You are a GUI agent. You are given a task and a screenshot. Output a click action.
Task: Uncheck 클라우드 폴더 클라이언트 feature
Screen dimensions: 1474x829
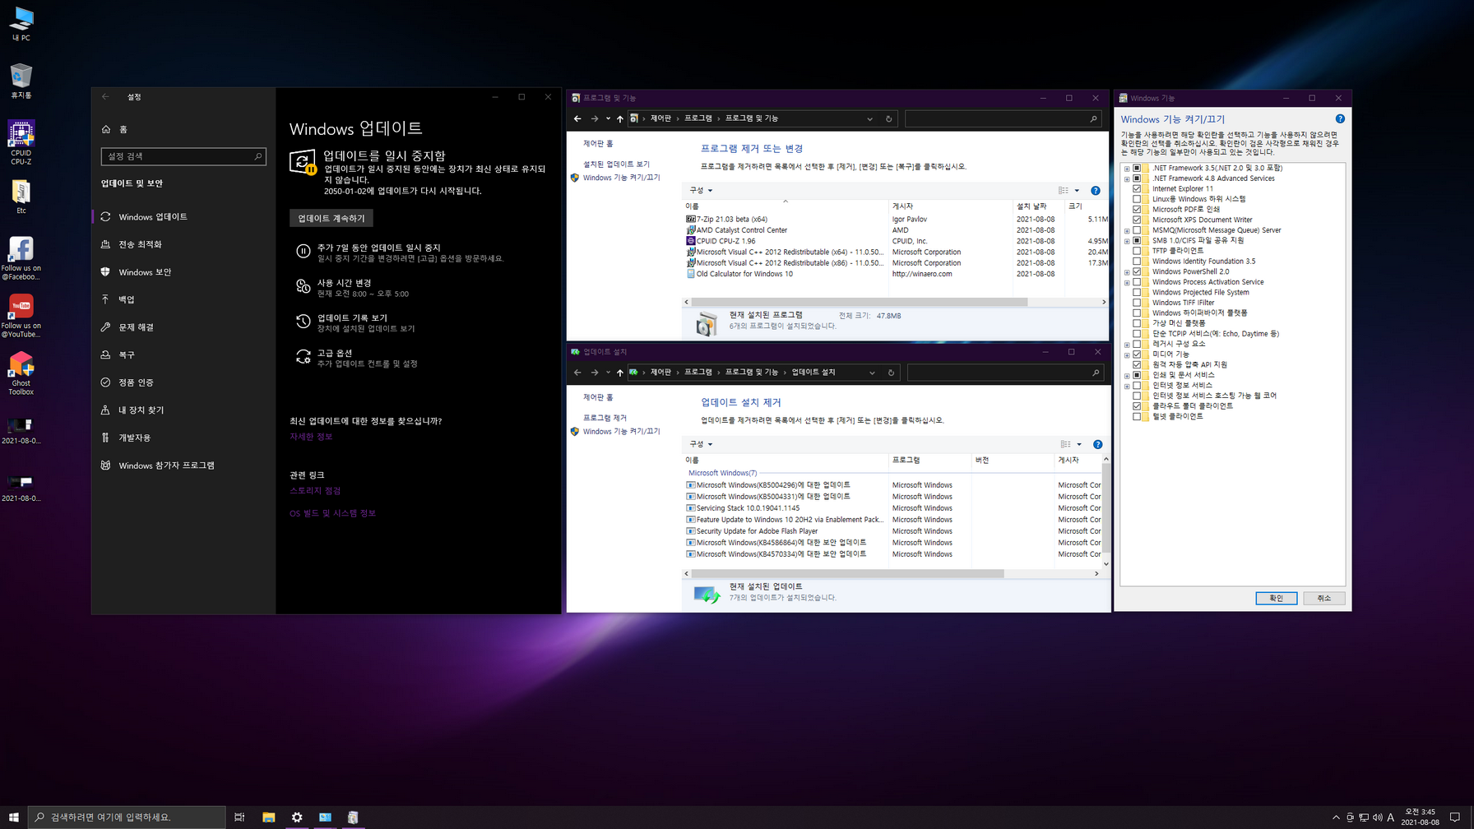point(1137,406)
